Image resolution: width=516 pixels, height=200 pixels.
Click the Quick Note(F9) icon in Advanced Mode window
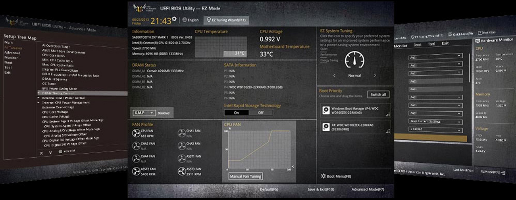[x=450, y=34]
